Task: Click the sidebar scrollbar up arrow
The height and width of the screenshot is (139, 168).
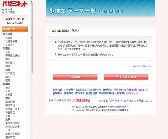Action: click(x=31, y=2)
